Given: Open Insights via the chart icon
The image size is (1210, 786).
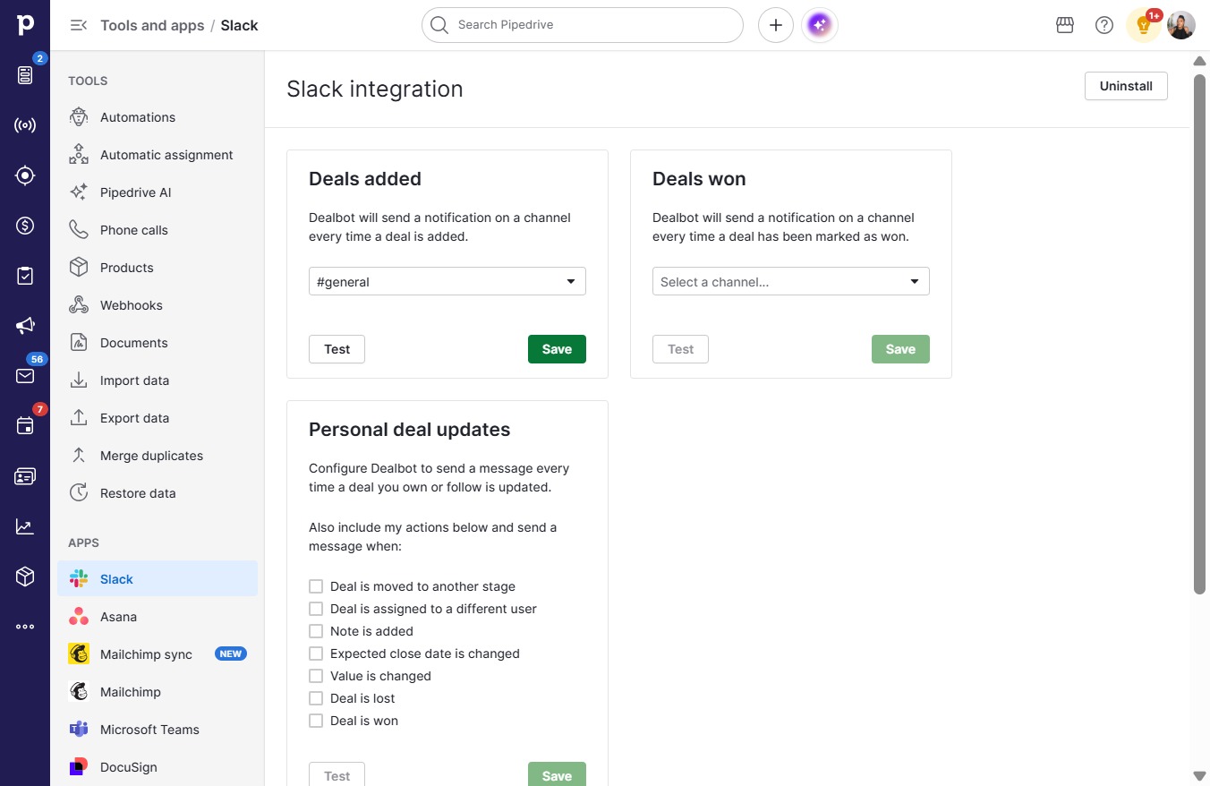Looking at the screenshot, I should coord(25,526).
